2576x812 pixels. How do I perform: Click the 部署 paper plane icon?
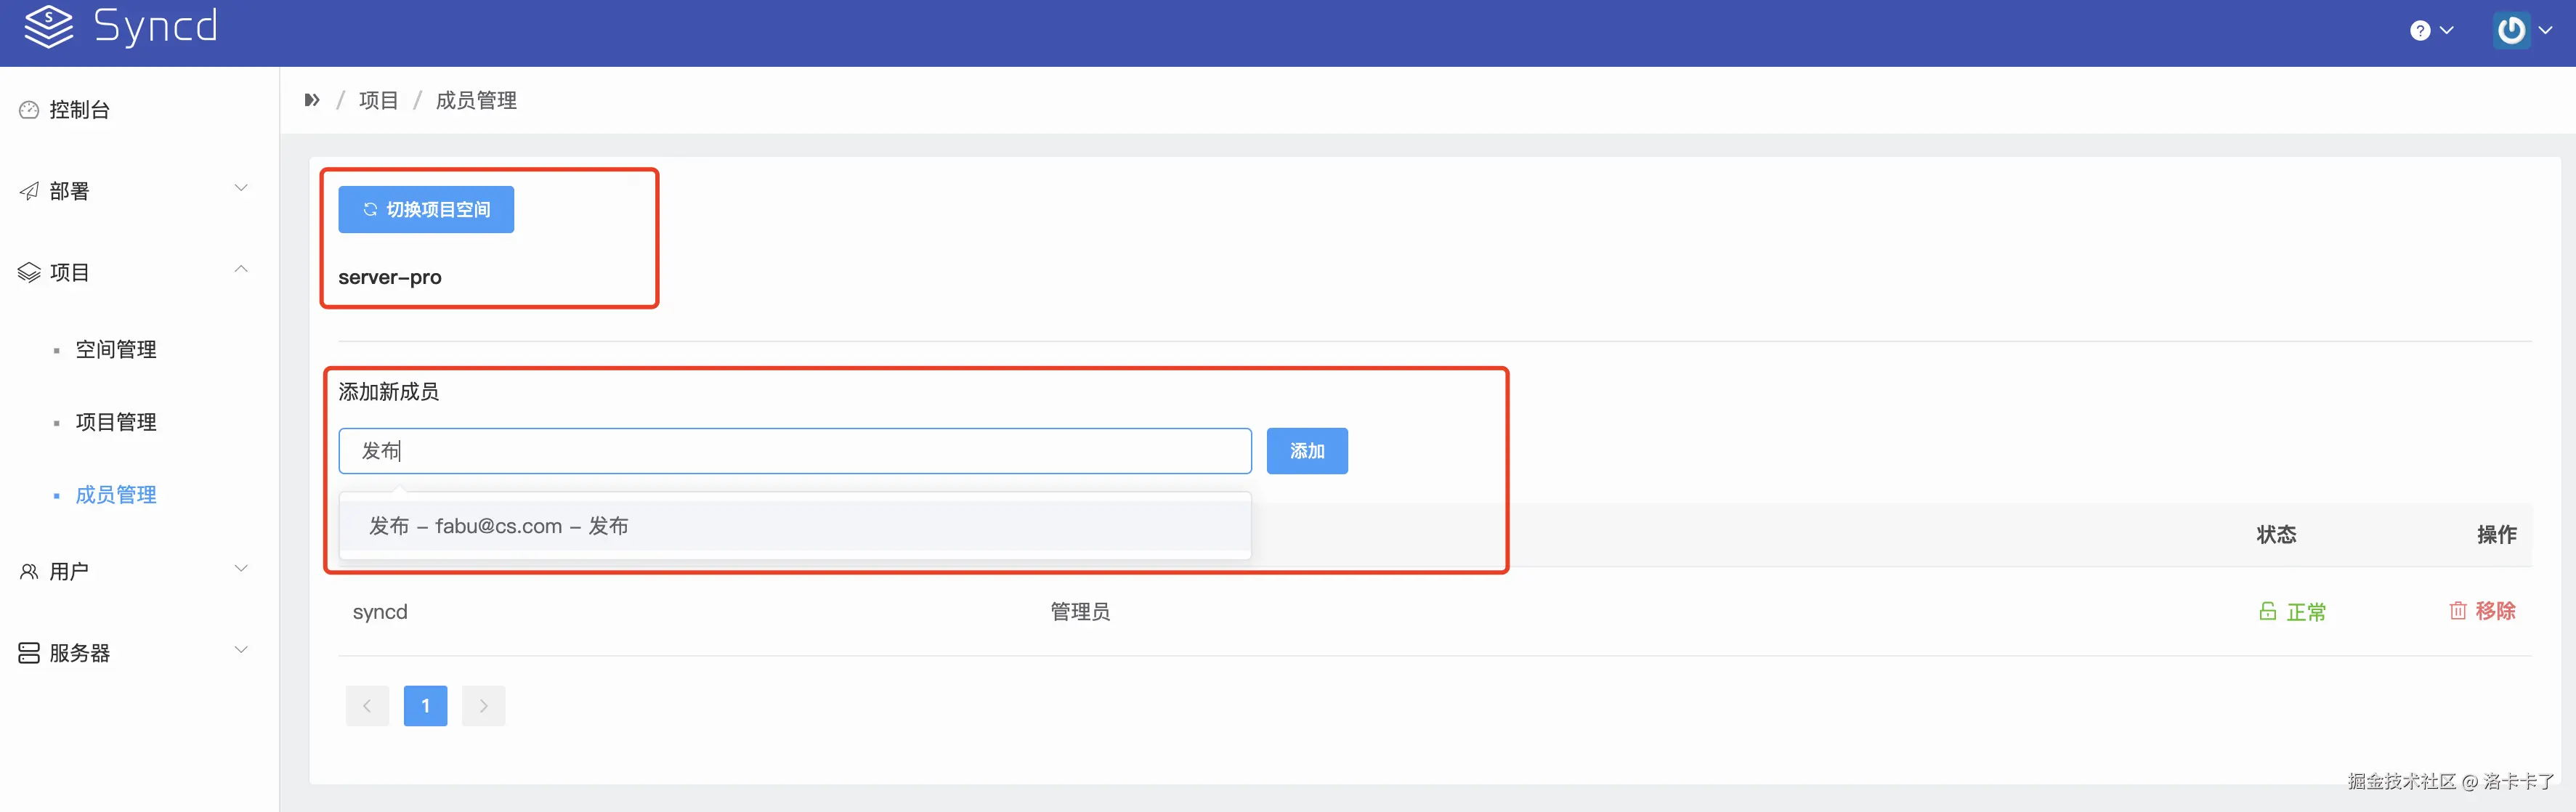pos(29,191)
